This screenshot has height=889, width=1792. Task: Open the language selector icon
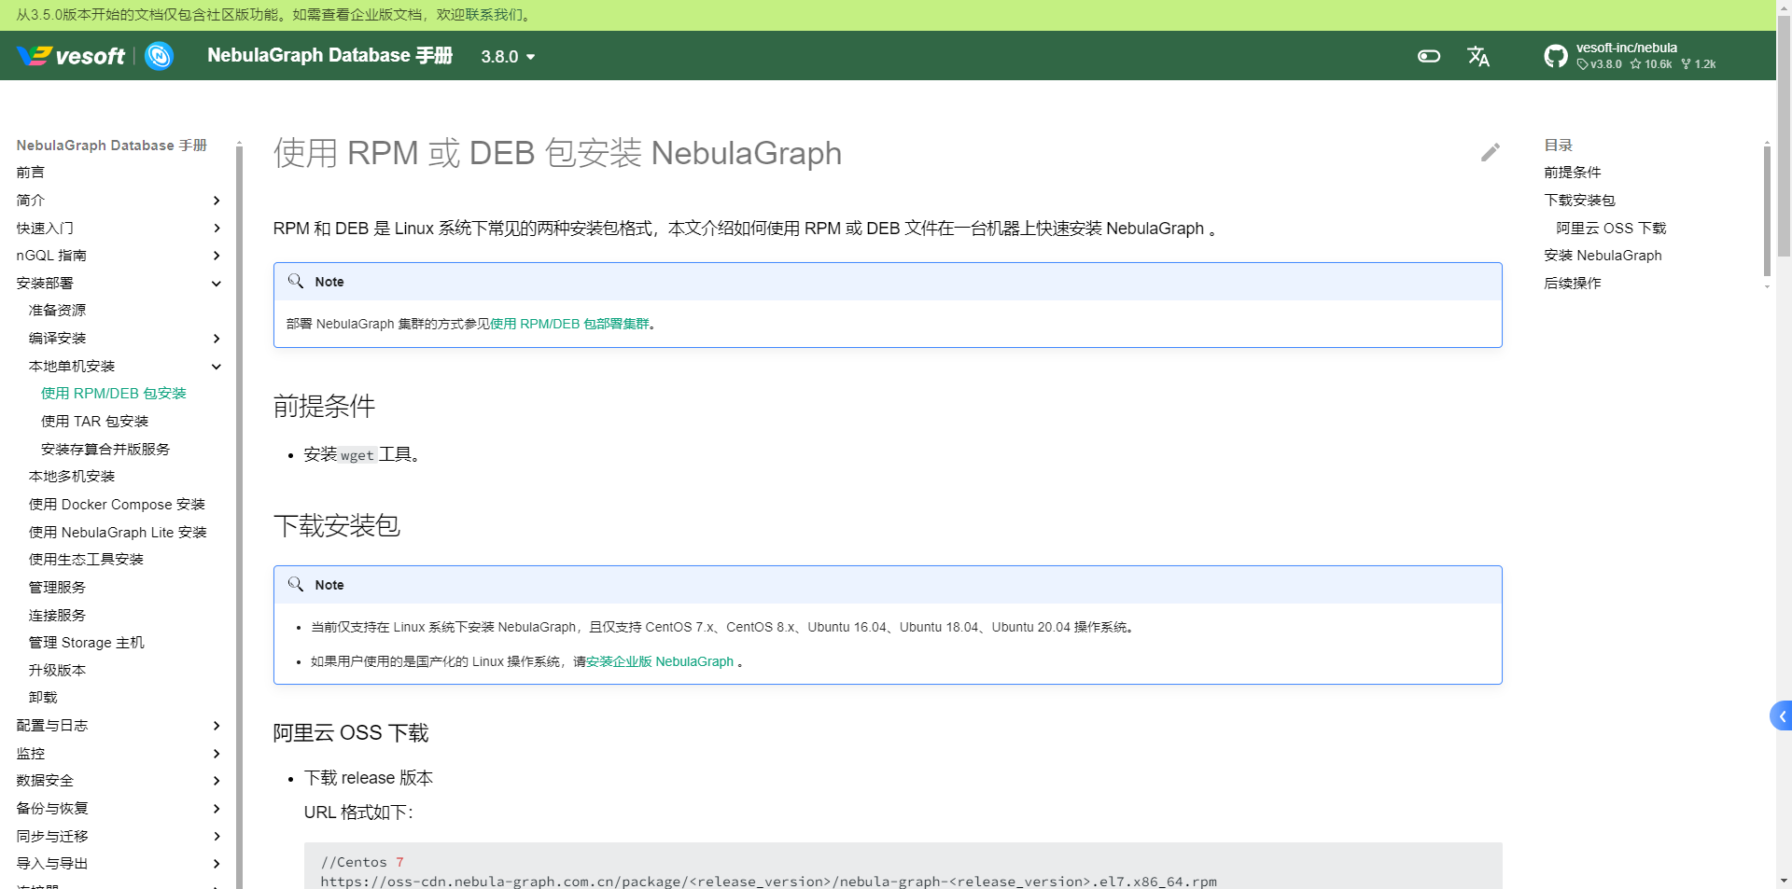[1478, 56]
